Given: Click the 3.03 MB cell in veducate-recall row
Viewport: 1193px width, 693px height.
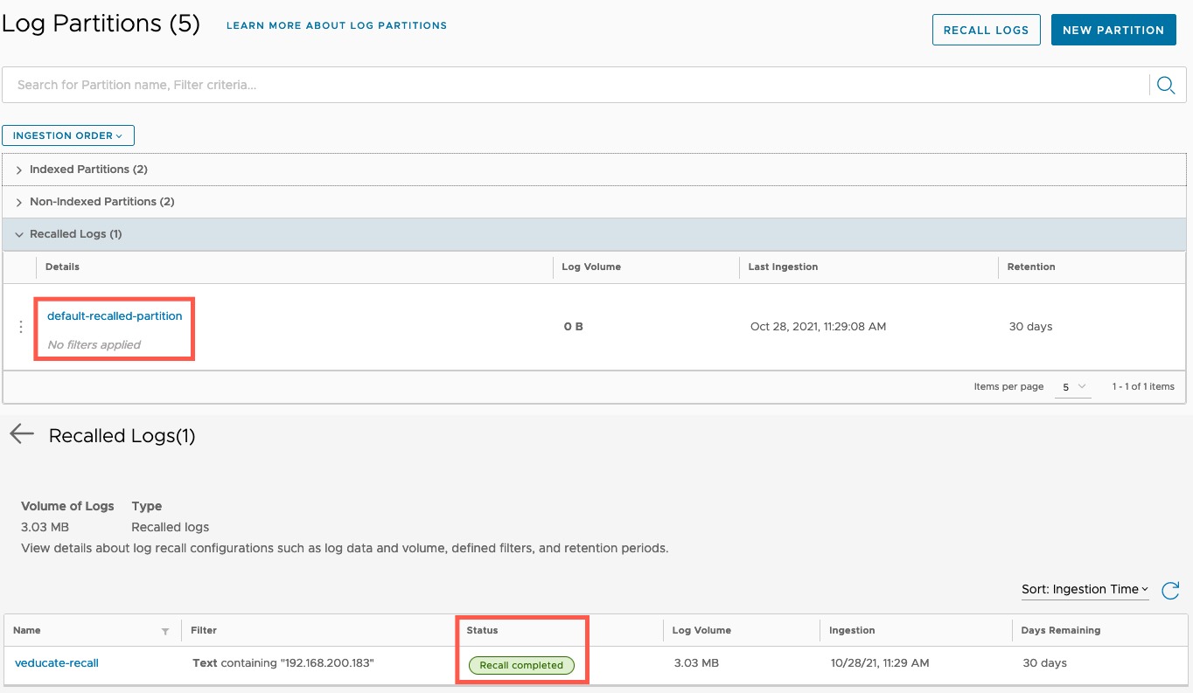Looking at the screenshot, I should point(696,663).
